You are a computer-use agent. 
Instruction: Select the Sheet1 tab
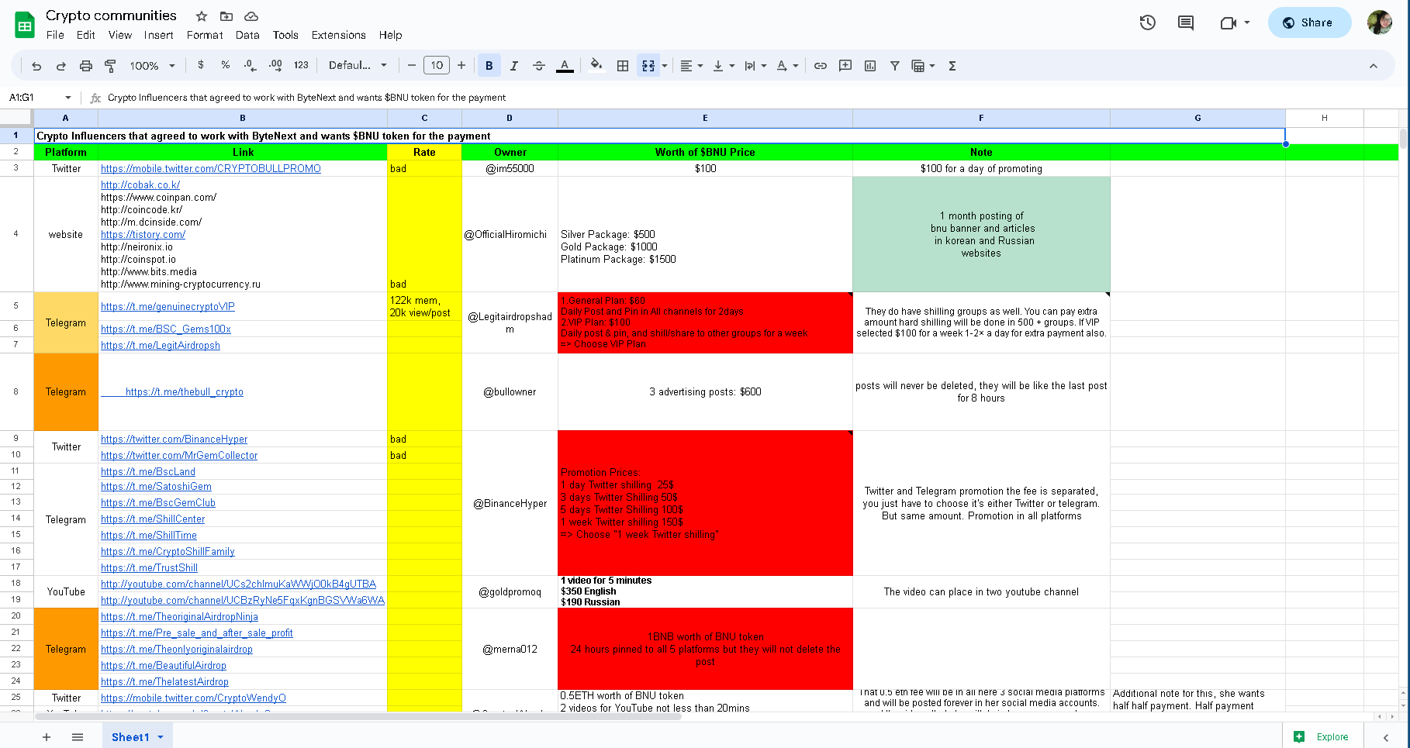tap(137, 737)
